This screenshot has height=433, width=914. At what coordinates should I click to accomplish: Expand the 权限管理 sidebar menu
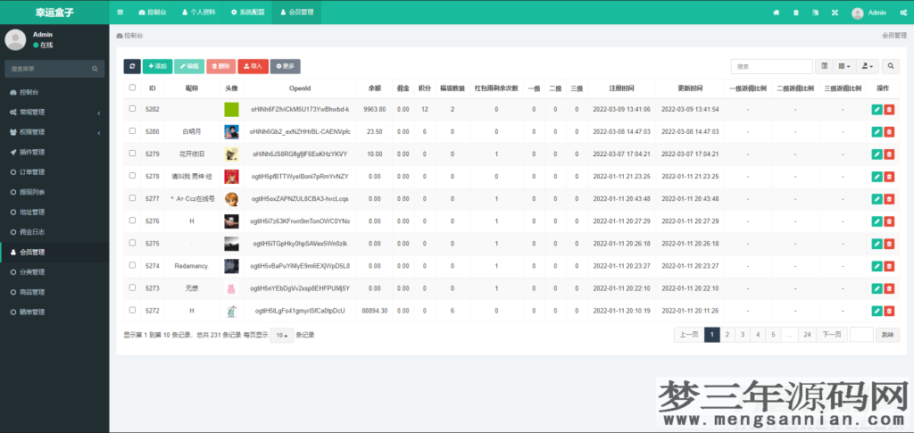54,132
